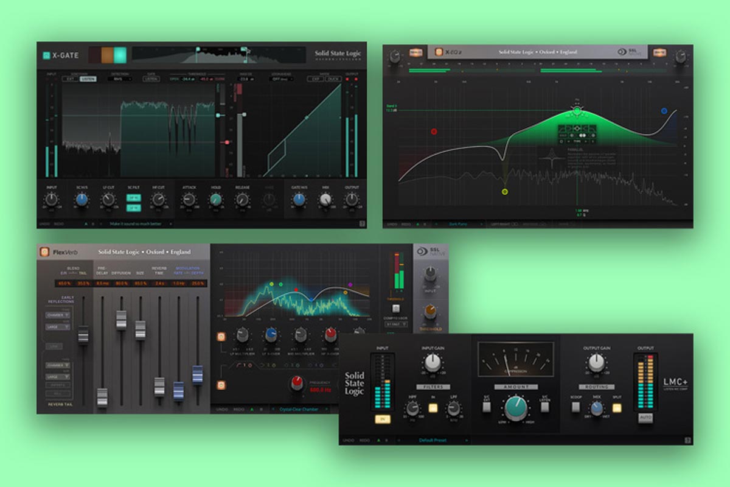The height and width of the screenshot is (487, 730).
Task: Click the SSL Native logo on X-EQ2
Action: 622,53
